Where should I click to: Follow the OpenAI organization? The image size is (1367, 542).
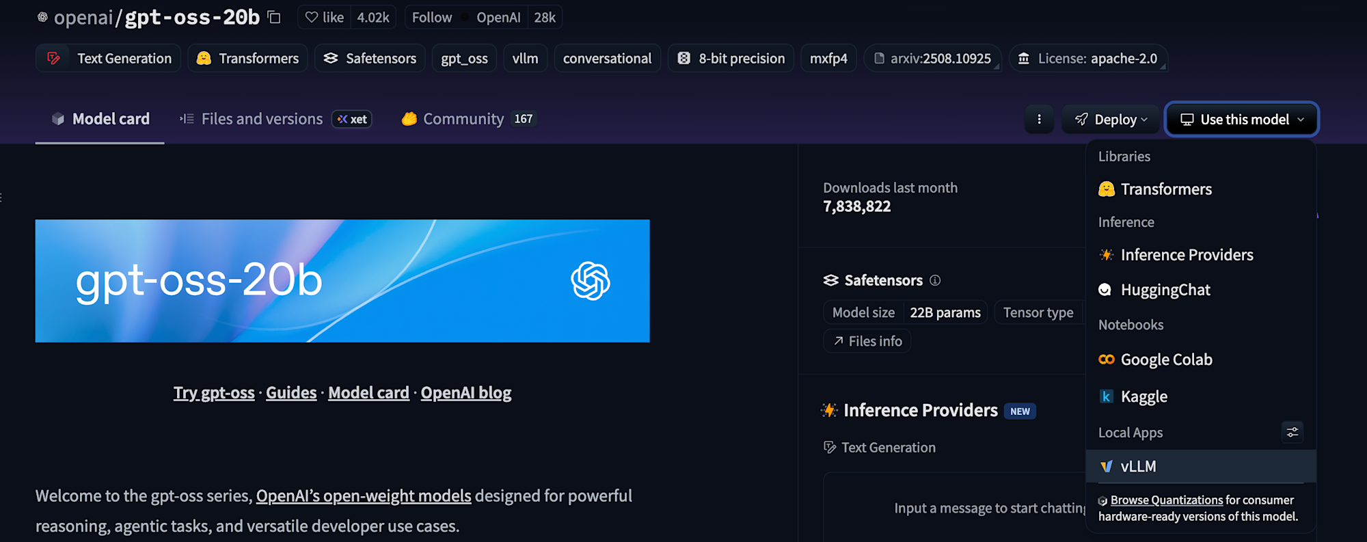pos(432,17)
